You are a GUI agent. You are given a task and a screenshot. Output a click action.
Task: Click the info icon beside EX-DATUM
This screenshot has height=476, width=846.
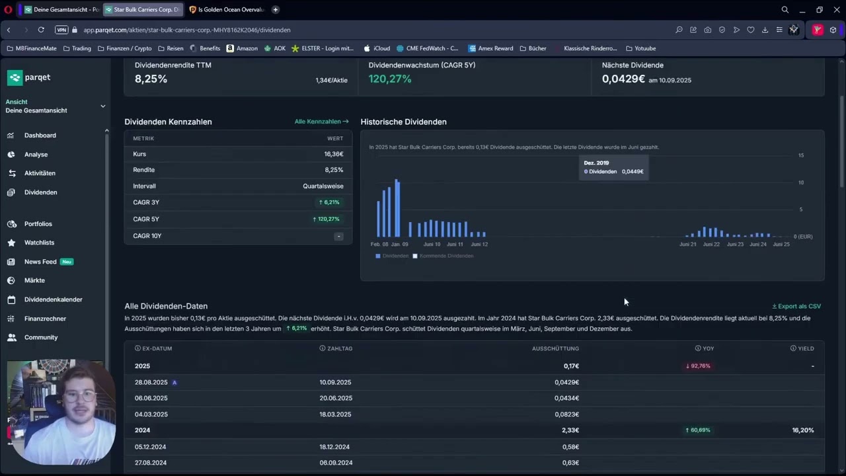(137, 348)
